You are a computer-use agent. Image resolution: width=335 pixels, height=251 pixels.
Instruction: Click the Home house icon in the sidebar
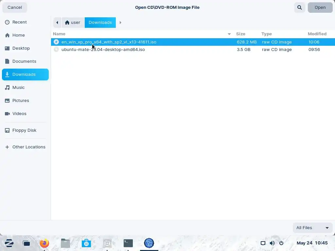[7, 35]
